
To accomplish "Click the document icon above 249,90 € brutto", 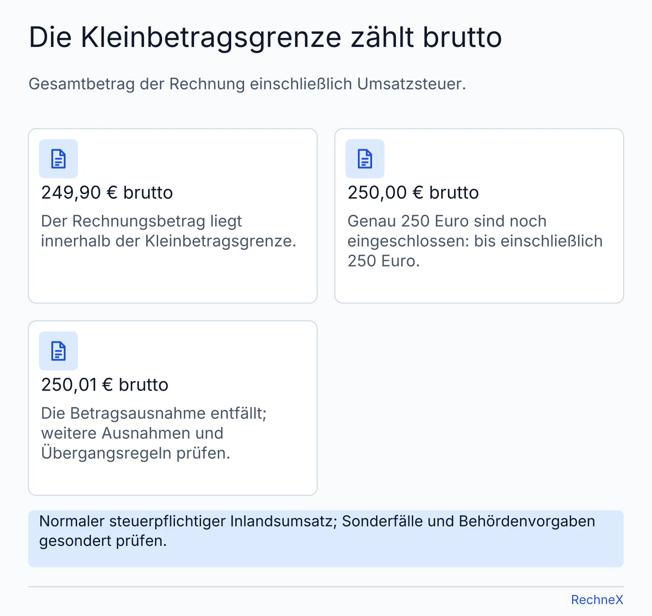I will click(58, 159).
